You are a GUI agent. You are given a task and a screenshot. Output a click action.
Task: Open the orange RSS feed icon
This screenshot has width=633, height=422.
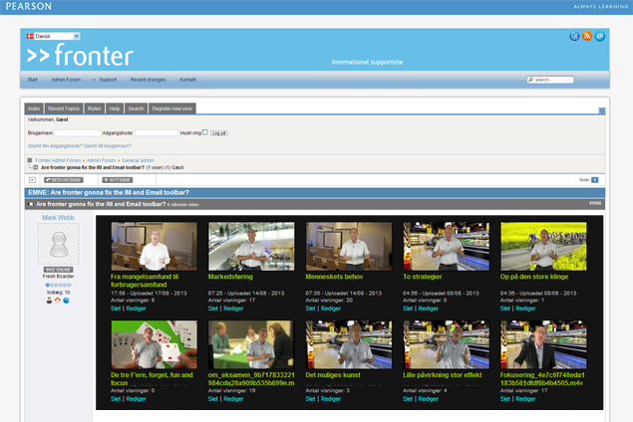[587, 36]
